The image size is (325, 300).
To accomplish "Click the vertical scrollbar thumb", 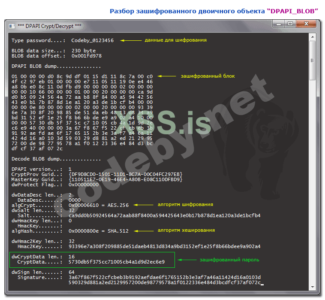I will click(313, 61).
